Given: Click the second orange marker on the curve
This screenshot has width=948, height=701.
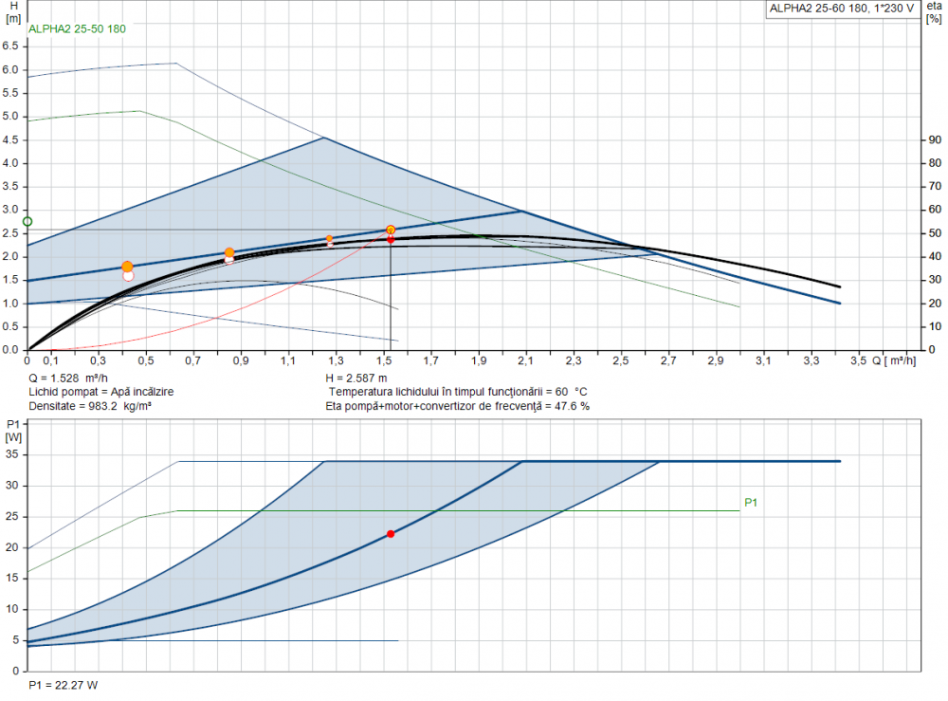Looking at the screenshot, I should (229, 253).
